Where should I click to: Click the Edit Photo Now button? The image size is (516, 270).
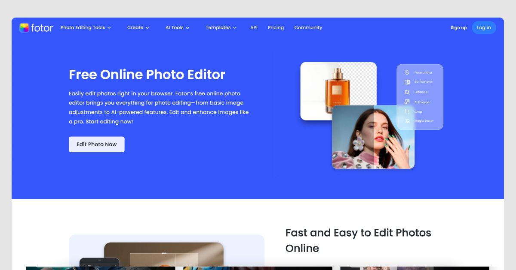97,144
